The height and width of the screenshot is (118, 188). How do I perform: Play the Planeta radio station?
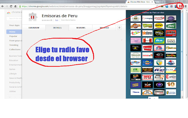coord(136,48)
